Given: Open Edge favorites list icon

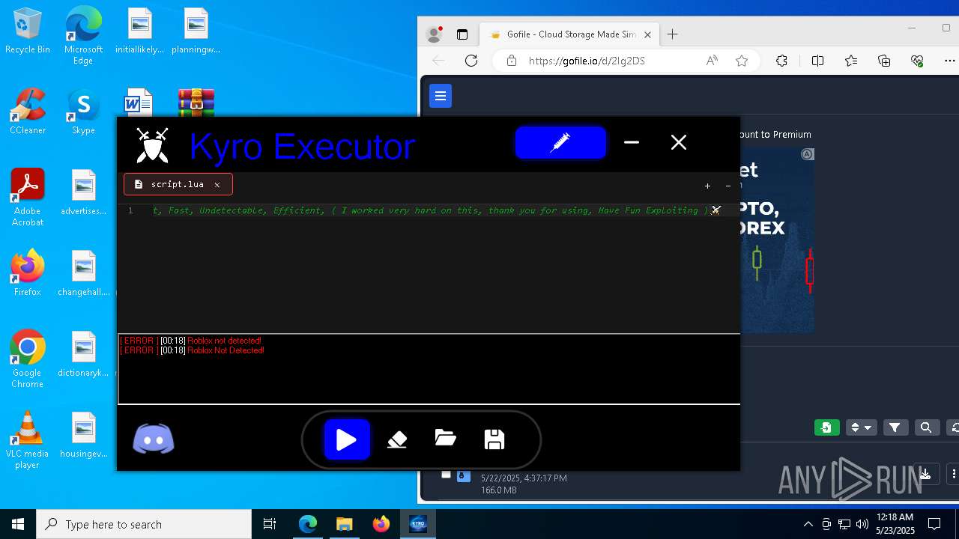Looking at the screenshot, I should [x=851, y=61].
